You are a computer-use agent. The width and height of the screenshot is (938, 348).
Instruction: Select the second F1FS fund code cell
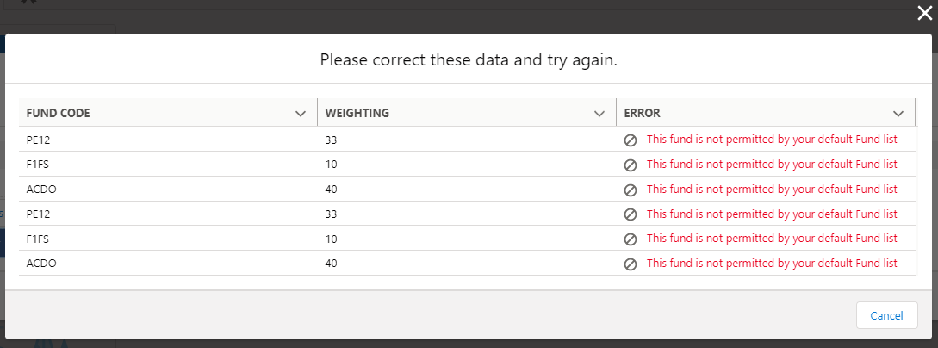[39, 239]
